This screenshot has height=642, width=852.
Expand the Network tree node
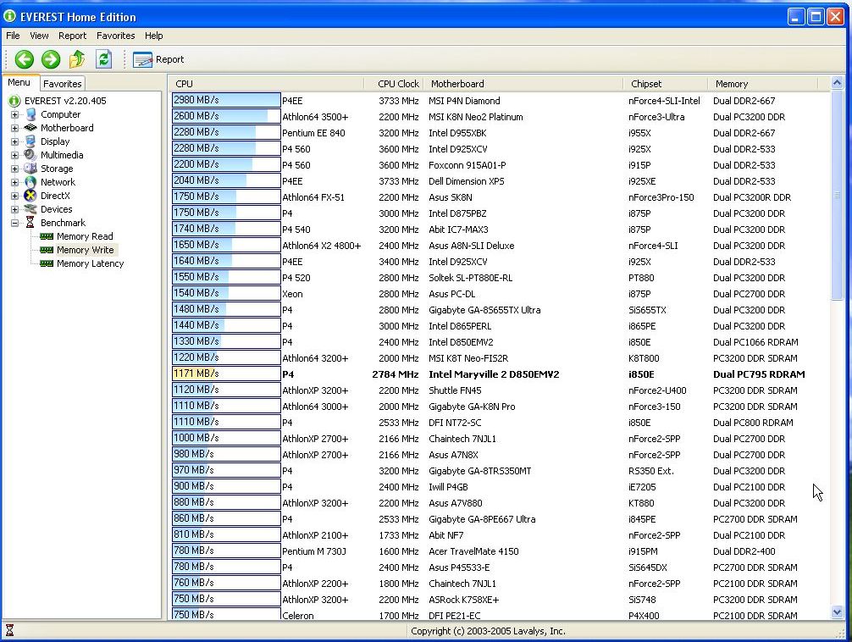[x=14, y=183]
